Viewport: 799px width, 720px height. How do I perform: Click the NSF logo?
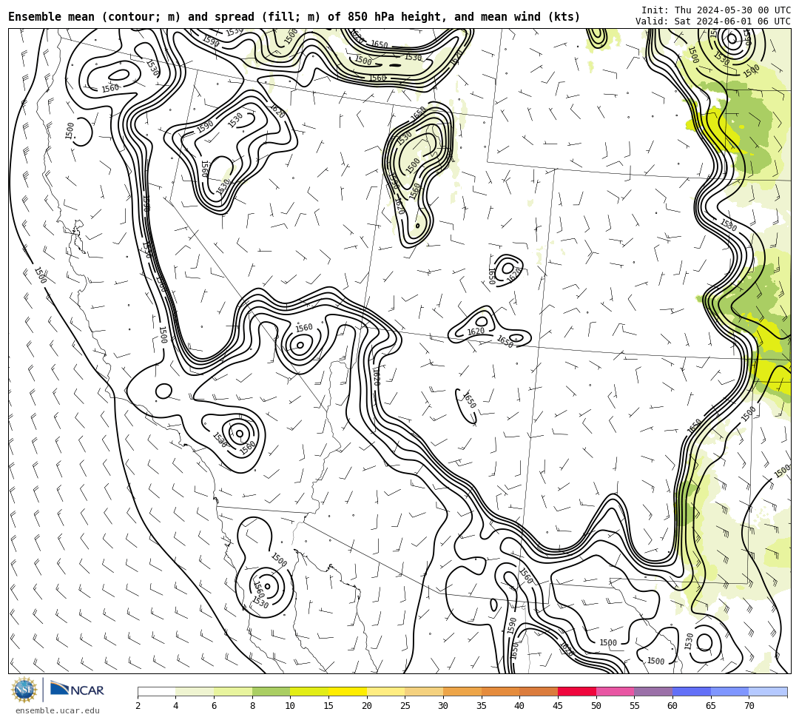pyautogui.click(x=24, y=690)
